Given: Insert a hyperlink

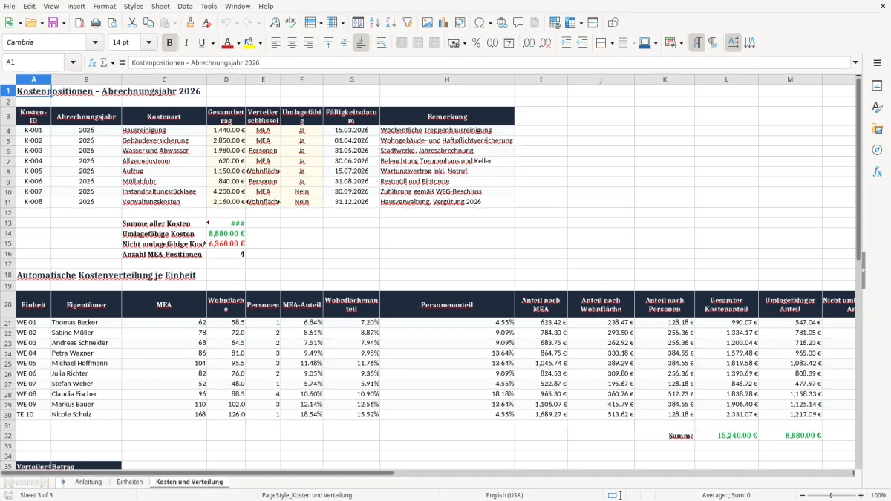Looking at the screenshot, I should 502,23.
